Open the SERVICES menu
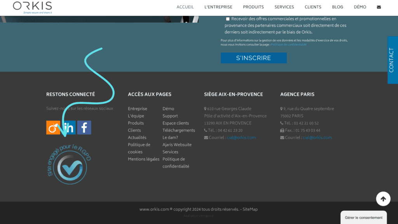This screenshot has width=398, height=224. [x=284, y=7]
